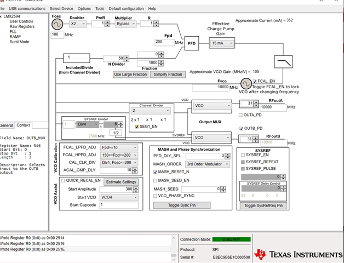Open the Help menu
Screen dimensions: 344x263
pos(152,9)
